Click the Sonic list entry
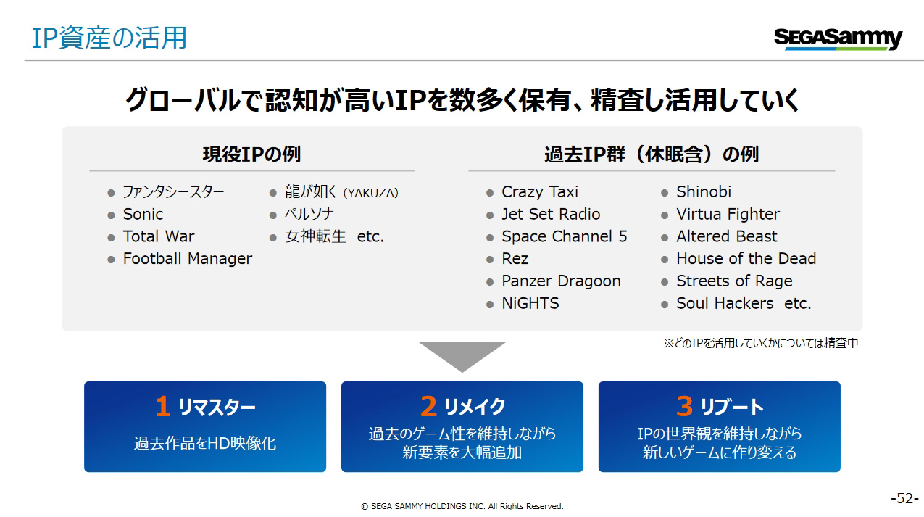This screenshot has width=924, height=517. click(x=143, y=215)
